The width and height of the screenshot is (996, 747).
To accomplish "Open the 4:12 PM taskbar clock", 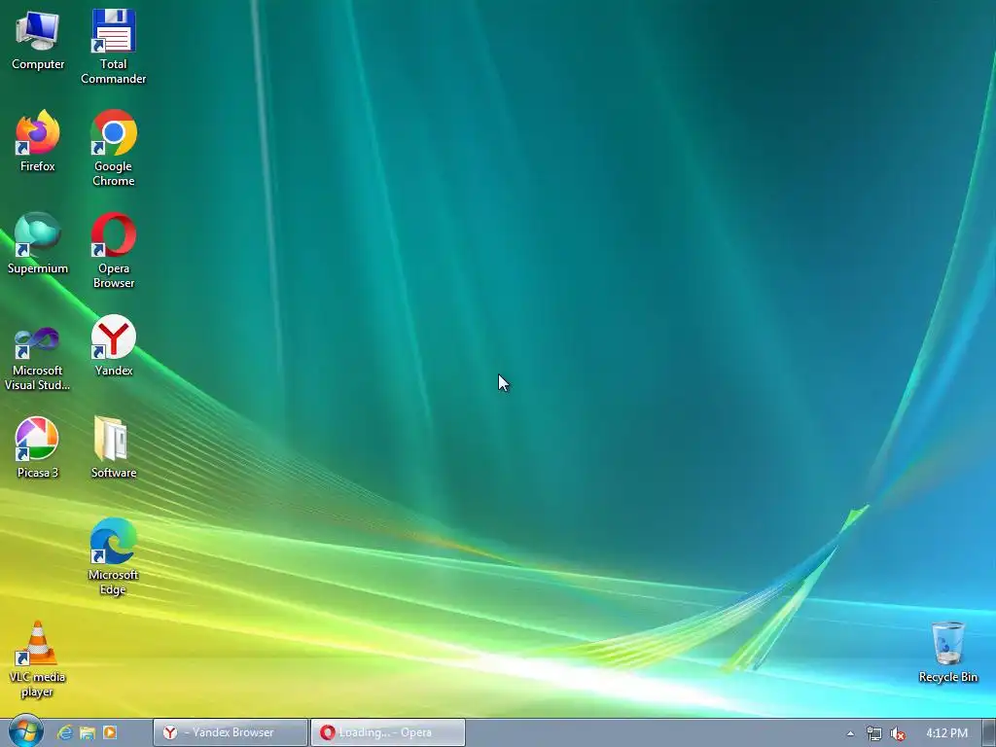I will [x=946, y=733].
